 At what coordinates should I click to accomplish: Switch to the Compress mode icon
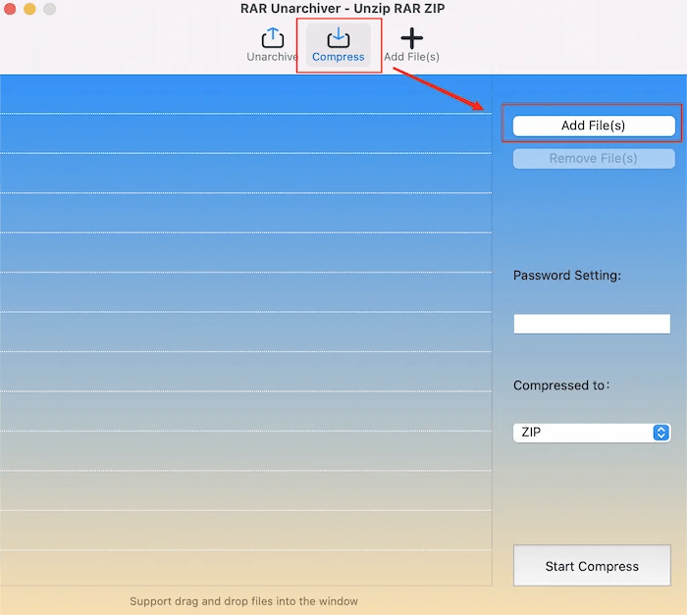[x=339, y=45]
